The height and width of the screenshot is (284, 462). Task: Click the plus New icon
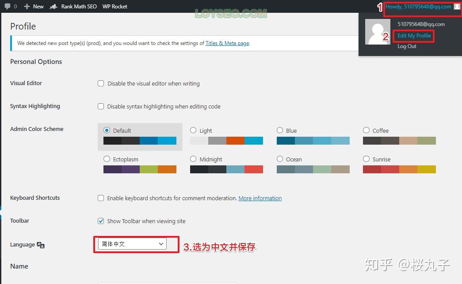click(27, 7)
